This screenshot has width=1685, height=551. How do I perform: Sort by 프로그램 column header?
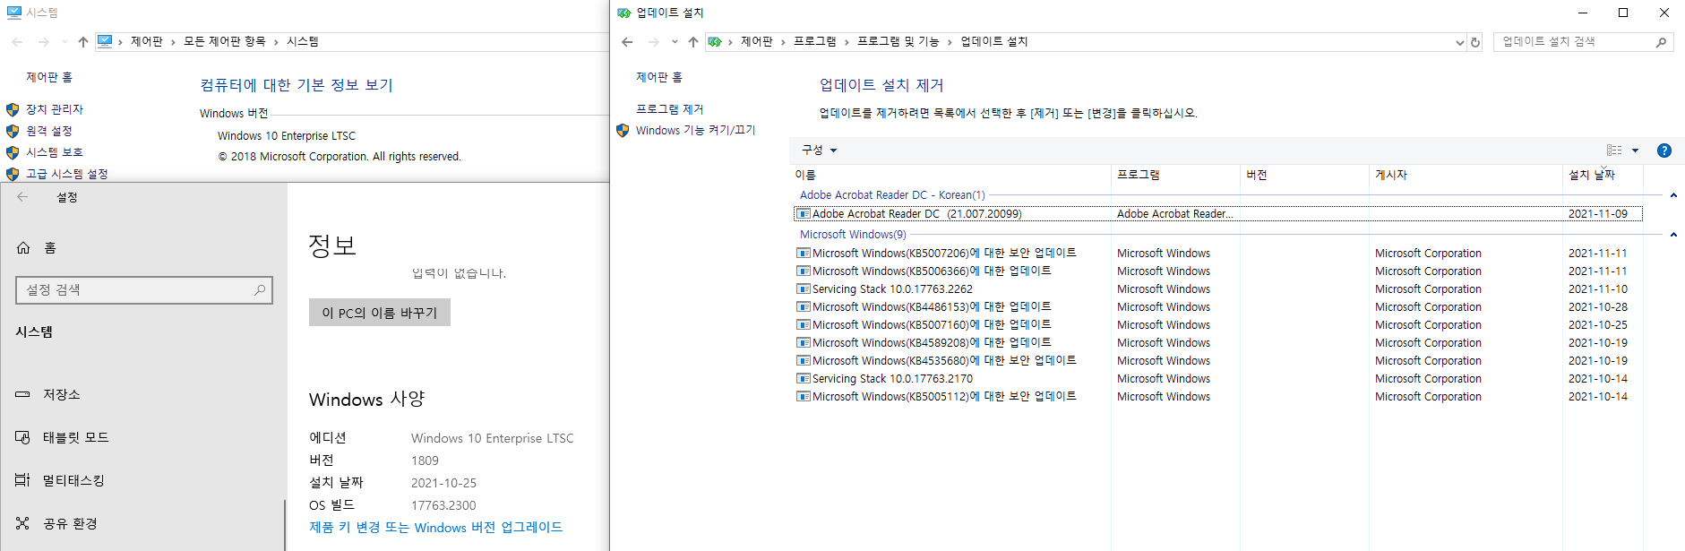1175,176
